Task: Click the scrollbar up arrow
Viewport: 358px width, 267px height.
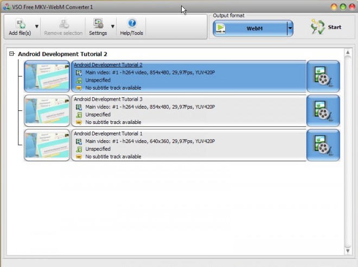Action: pos(348,52)
